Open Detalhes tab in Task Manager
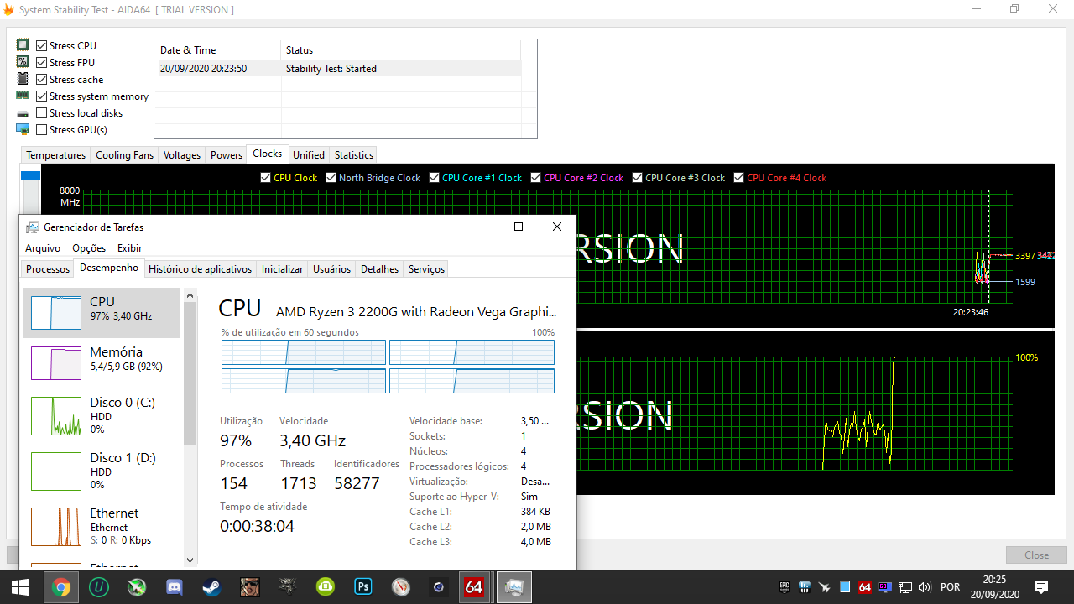The image size is (1074, 604). (379, 269)
